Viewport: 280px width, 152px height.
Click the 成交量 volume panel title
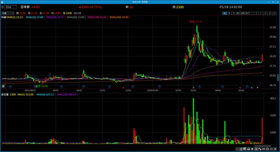pos(5,94)
